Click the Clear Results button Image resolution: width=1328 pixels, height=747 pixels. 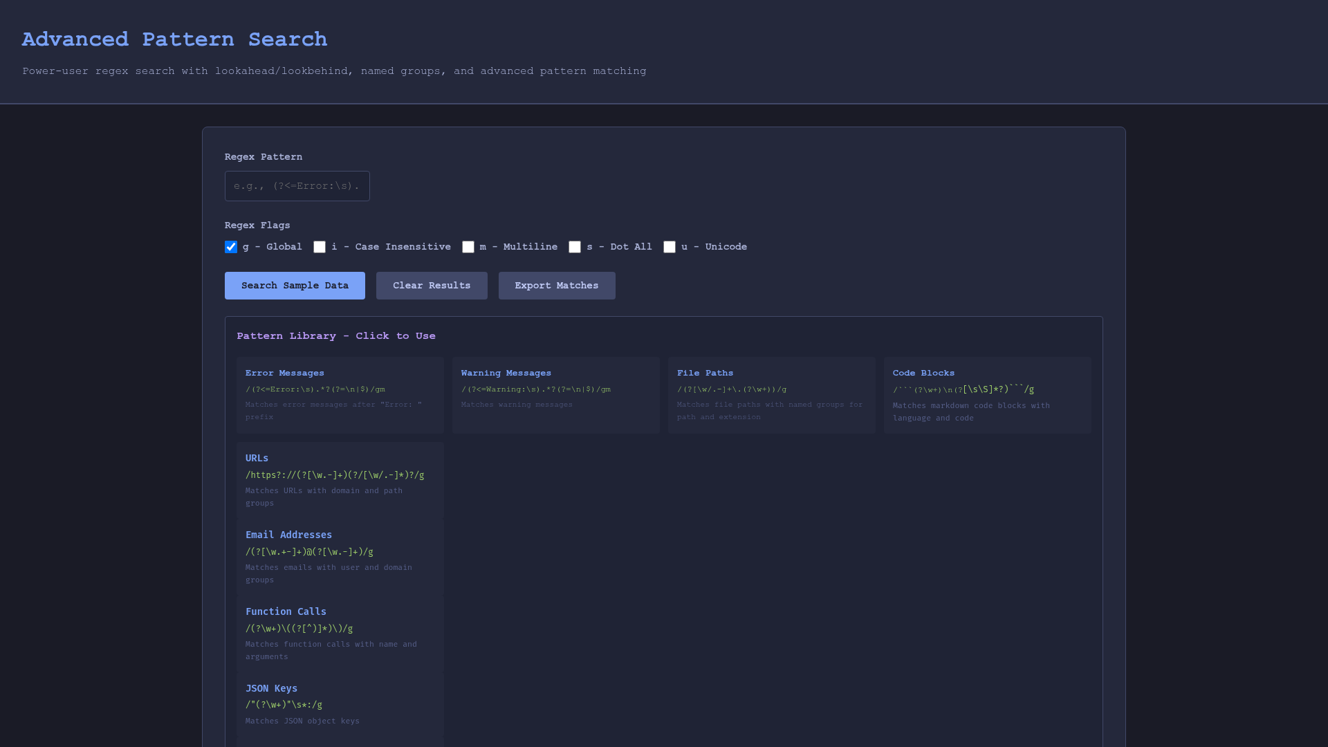(432, 286)
